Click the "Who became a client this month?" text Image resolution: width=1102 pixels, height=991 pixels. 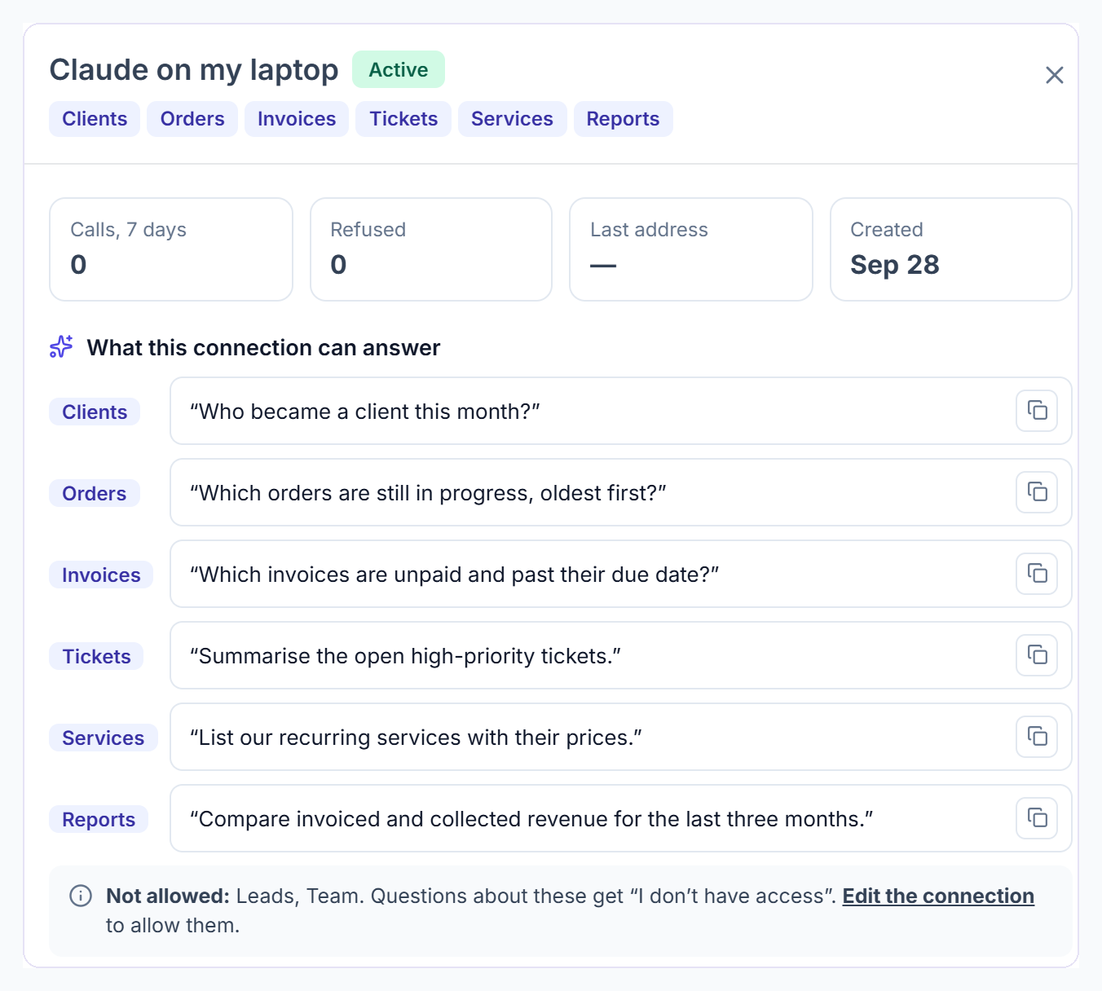pyautogui.click(x=365, y=412)
